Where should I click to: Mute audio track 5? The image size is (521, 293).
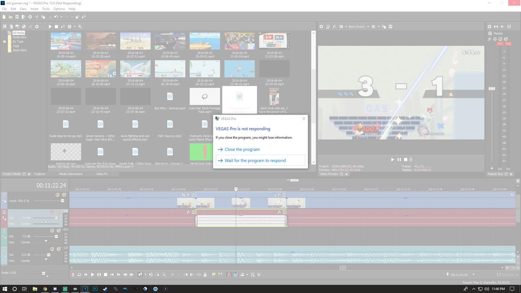52,249
